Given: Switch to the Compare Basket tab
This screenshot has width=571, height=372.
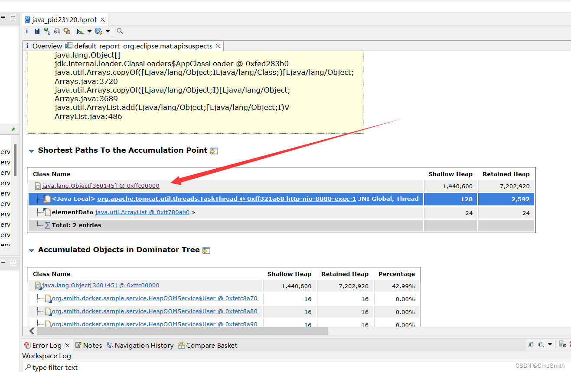Looking at the screenshot, I should coord(208,345).
